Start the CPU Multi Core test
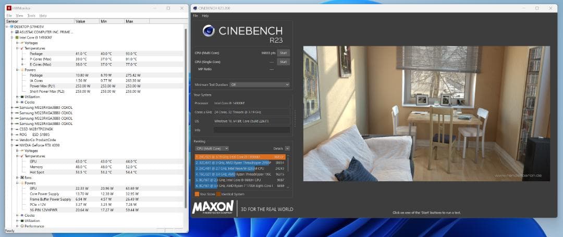The width and height of the screenshot is (563, 237). [283, 53]
